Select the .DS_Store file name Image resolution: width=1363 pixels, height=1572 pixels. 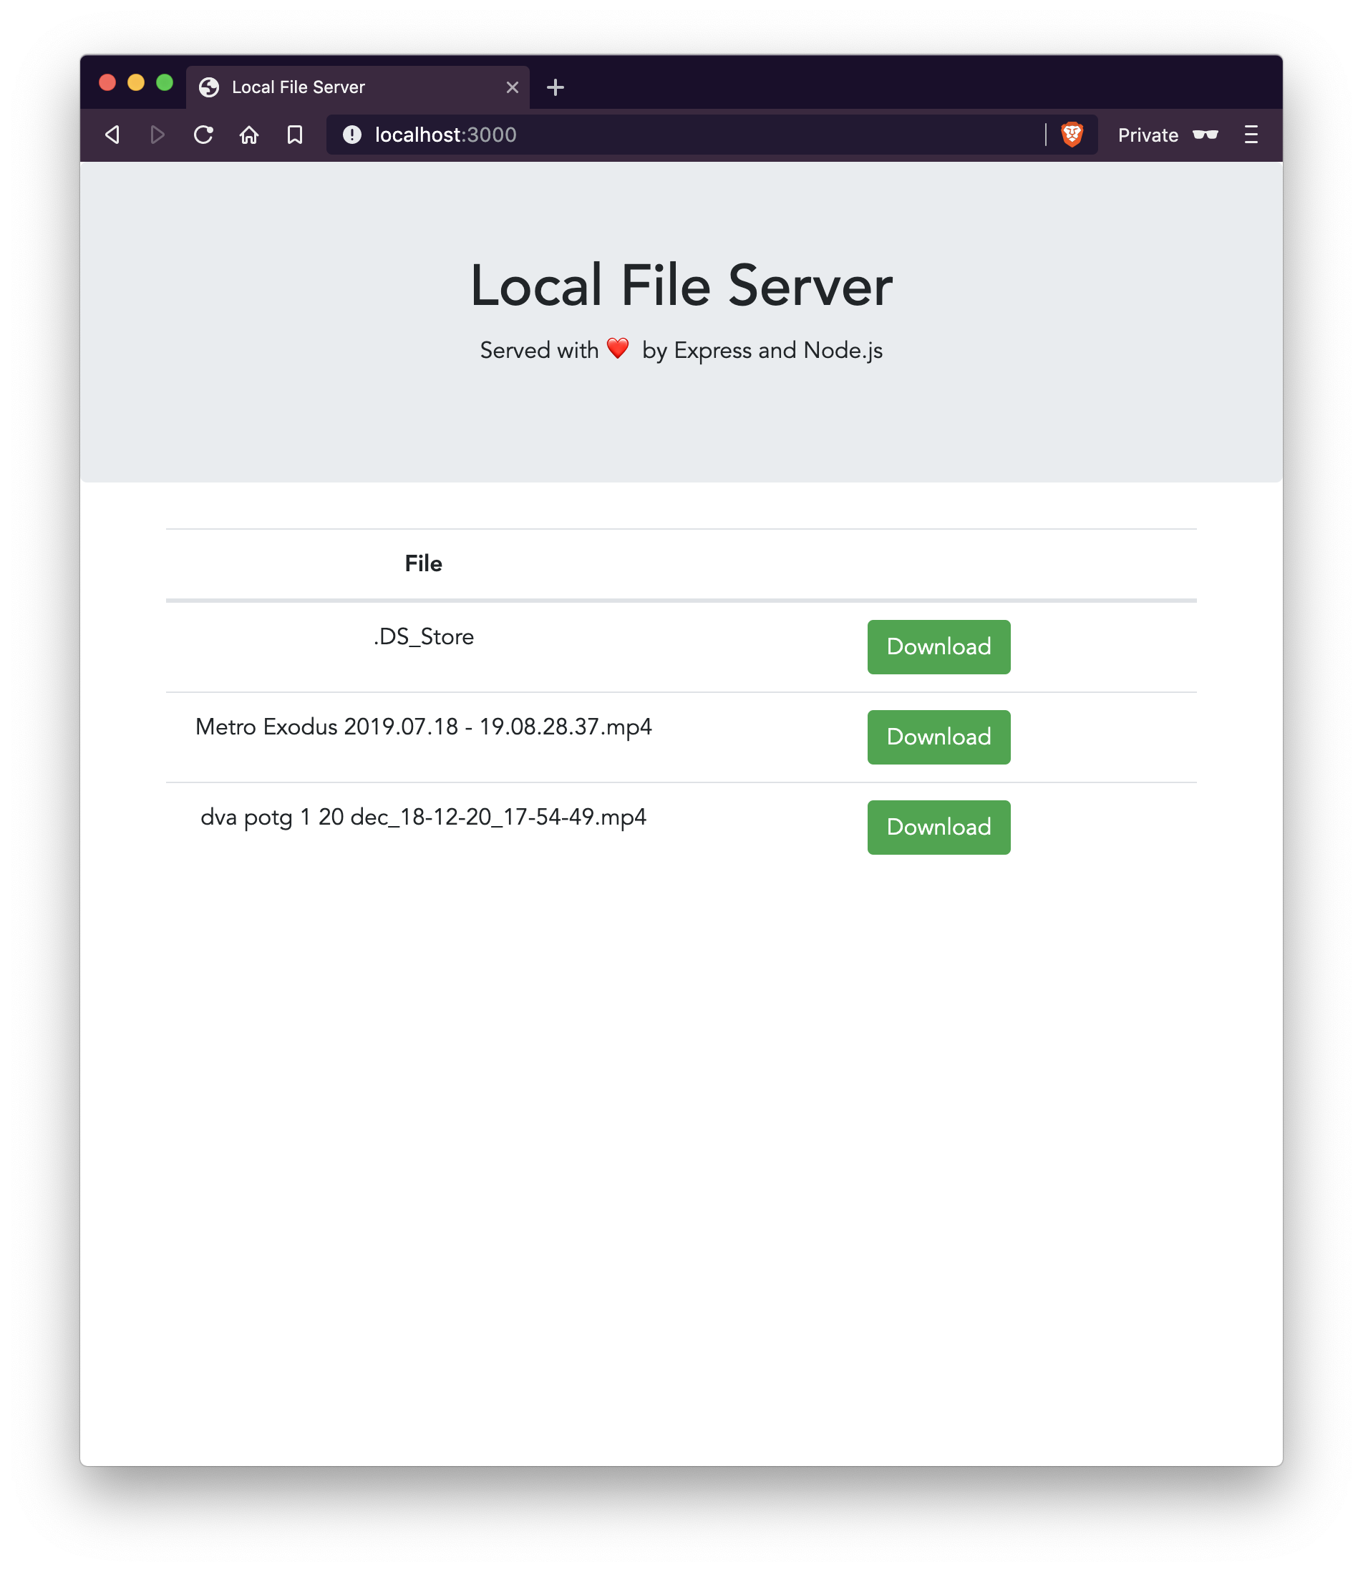(x=423, y=636)
